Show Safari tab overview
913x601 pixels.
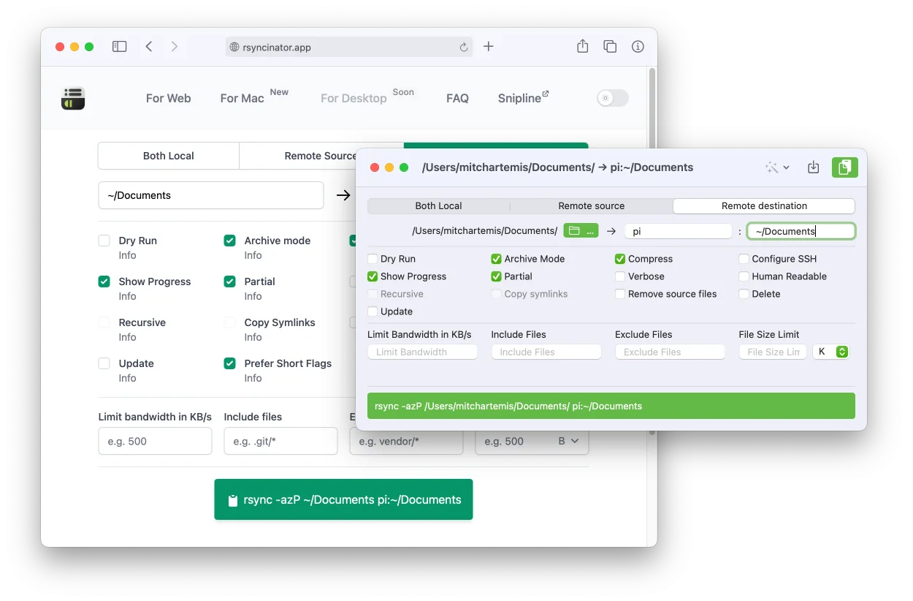tap(610, 47)
